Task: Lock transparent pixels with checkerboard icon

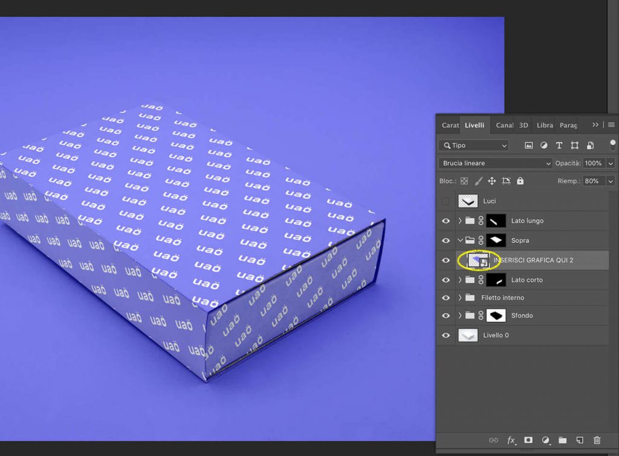Action: 464,181
